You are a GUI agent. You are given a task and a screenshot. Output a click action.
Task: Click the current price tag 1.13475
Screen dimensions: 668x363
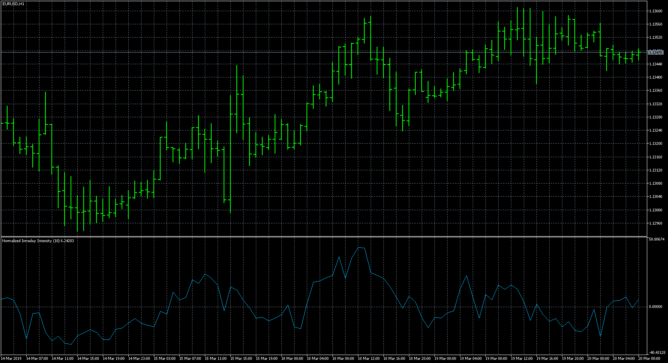point(656,52)
